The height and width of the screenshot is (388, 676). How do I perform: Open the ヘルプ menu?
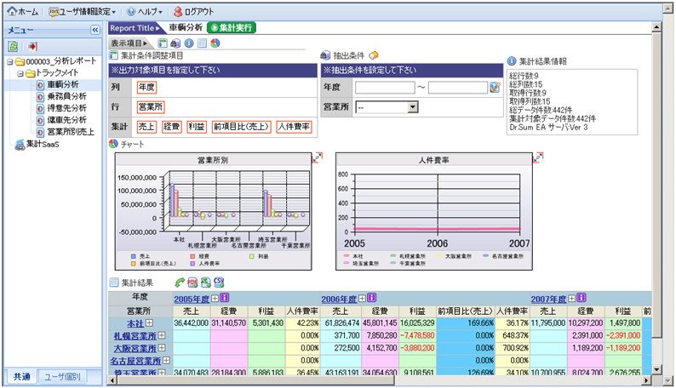pyautogui.click(x=145, y=12)
